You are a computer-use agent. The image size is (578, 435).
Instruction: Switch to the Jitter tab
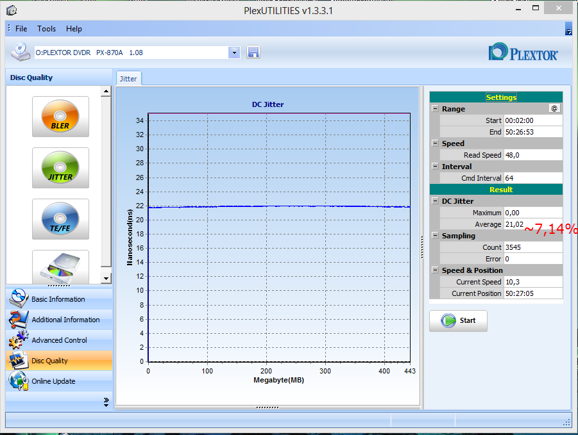128,79
